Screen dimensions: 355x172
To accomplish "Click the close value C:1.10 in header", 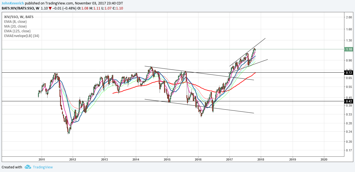I will click(118, 8).
